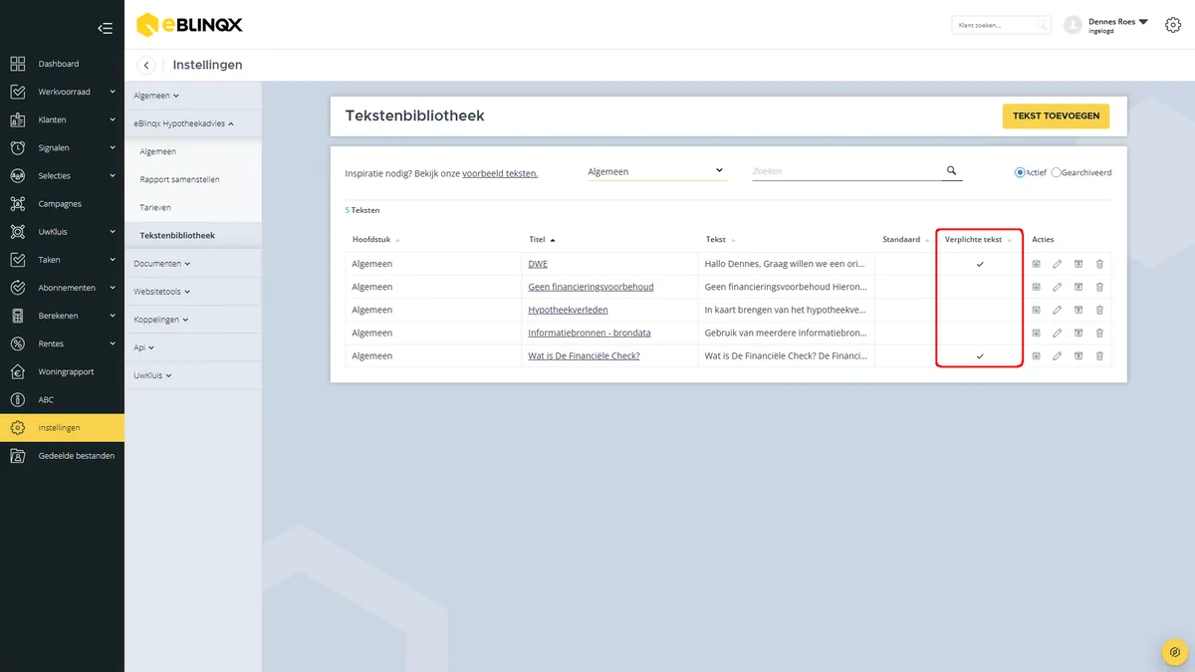Delete the Hypotheekverleden row
1195x672 pixels.
point(1099,310)
